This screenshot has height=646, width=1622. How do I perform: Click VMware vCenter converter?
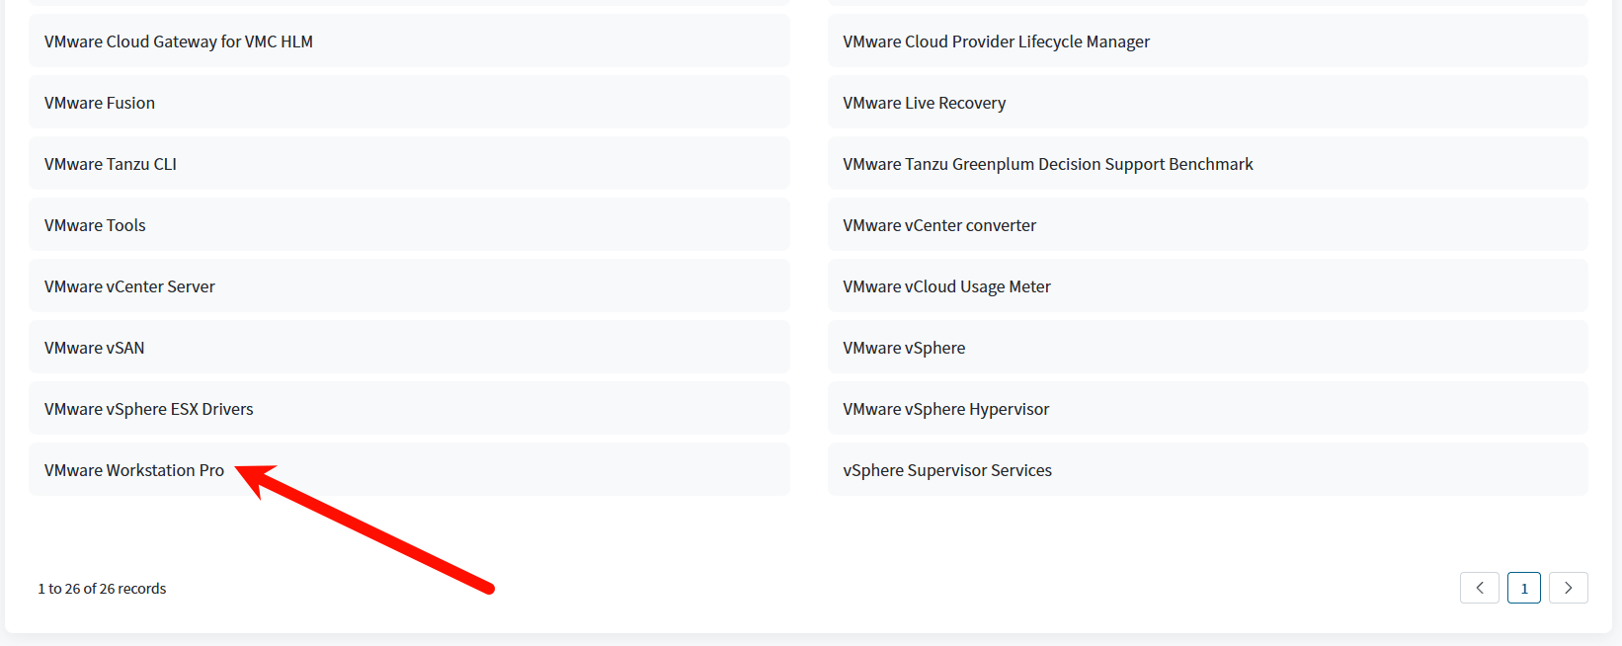pyautogui.click(x=939, y=225)
